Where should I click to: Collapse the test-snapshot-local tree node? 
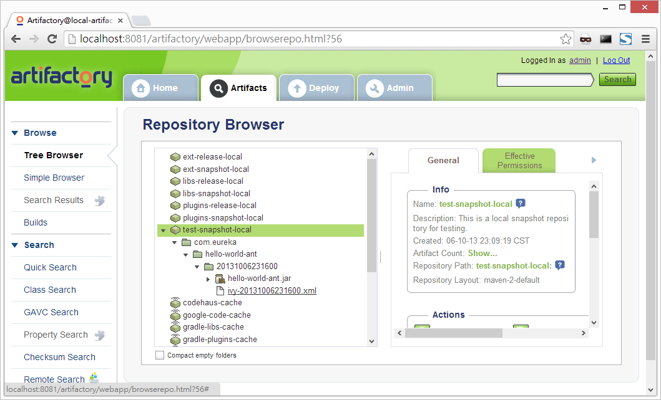pos(164,231)
